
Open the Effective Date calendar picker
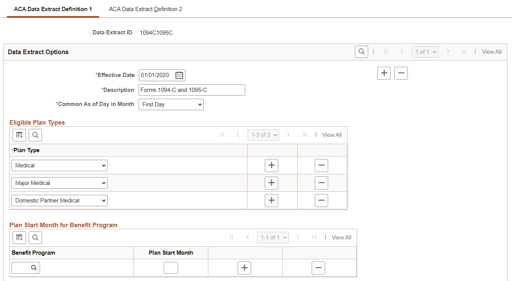179,75
